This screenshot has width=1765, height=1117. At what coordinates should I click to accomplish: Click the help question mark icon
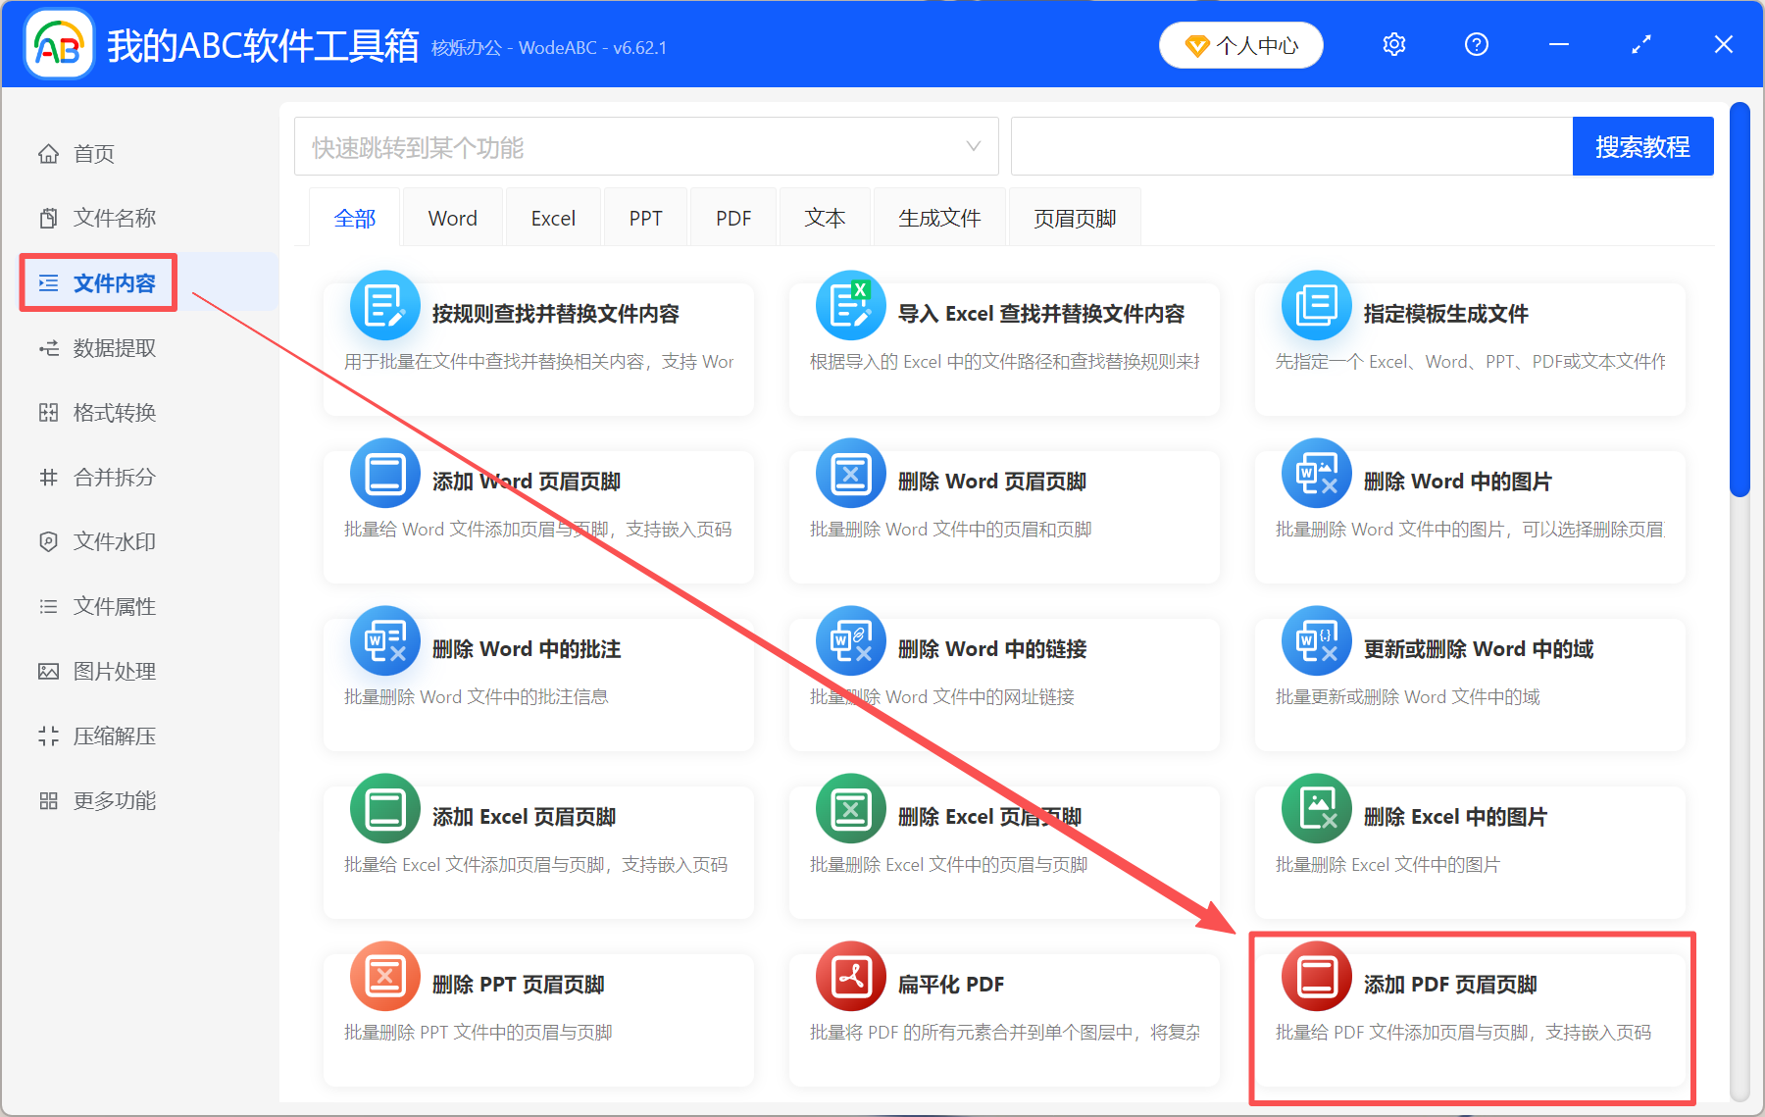(1476, 44)
